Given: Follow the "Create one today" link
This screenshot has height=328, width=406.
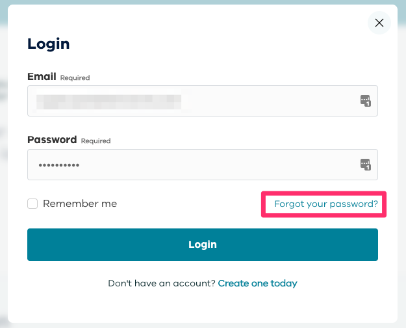Looking at the screenshot, I should pos(257,283).
